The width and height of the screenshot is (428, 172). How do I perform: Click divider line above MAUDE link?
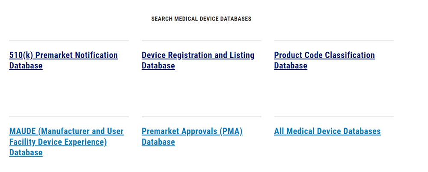69,117
